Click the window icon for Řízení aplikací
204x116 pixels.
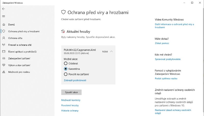click(4, 51)
